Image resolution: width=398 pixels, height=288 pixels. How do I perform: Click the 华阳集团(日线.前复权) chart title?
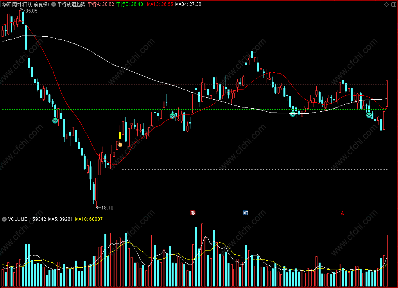[x=26, y=4]
